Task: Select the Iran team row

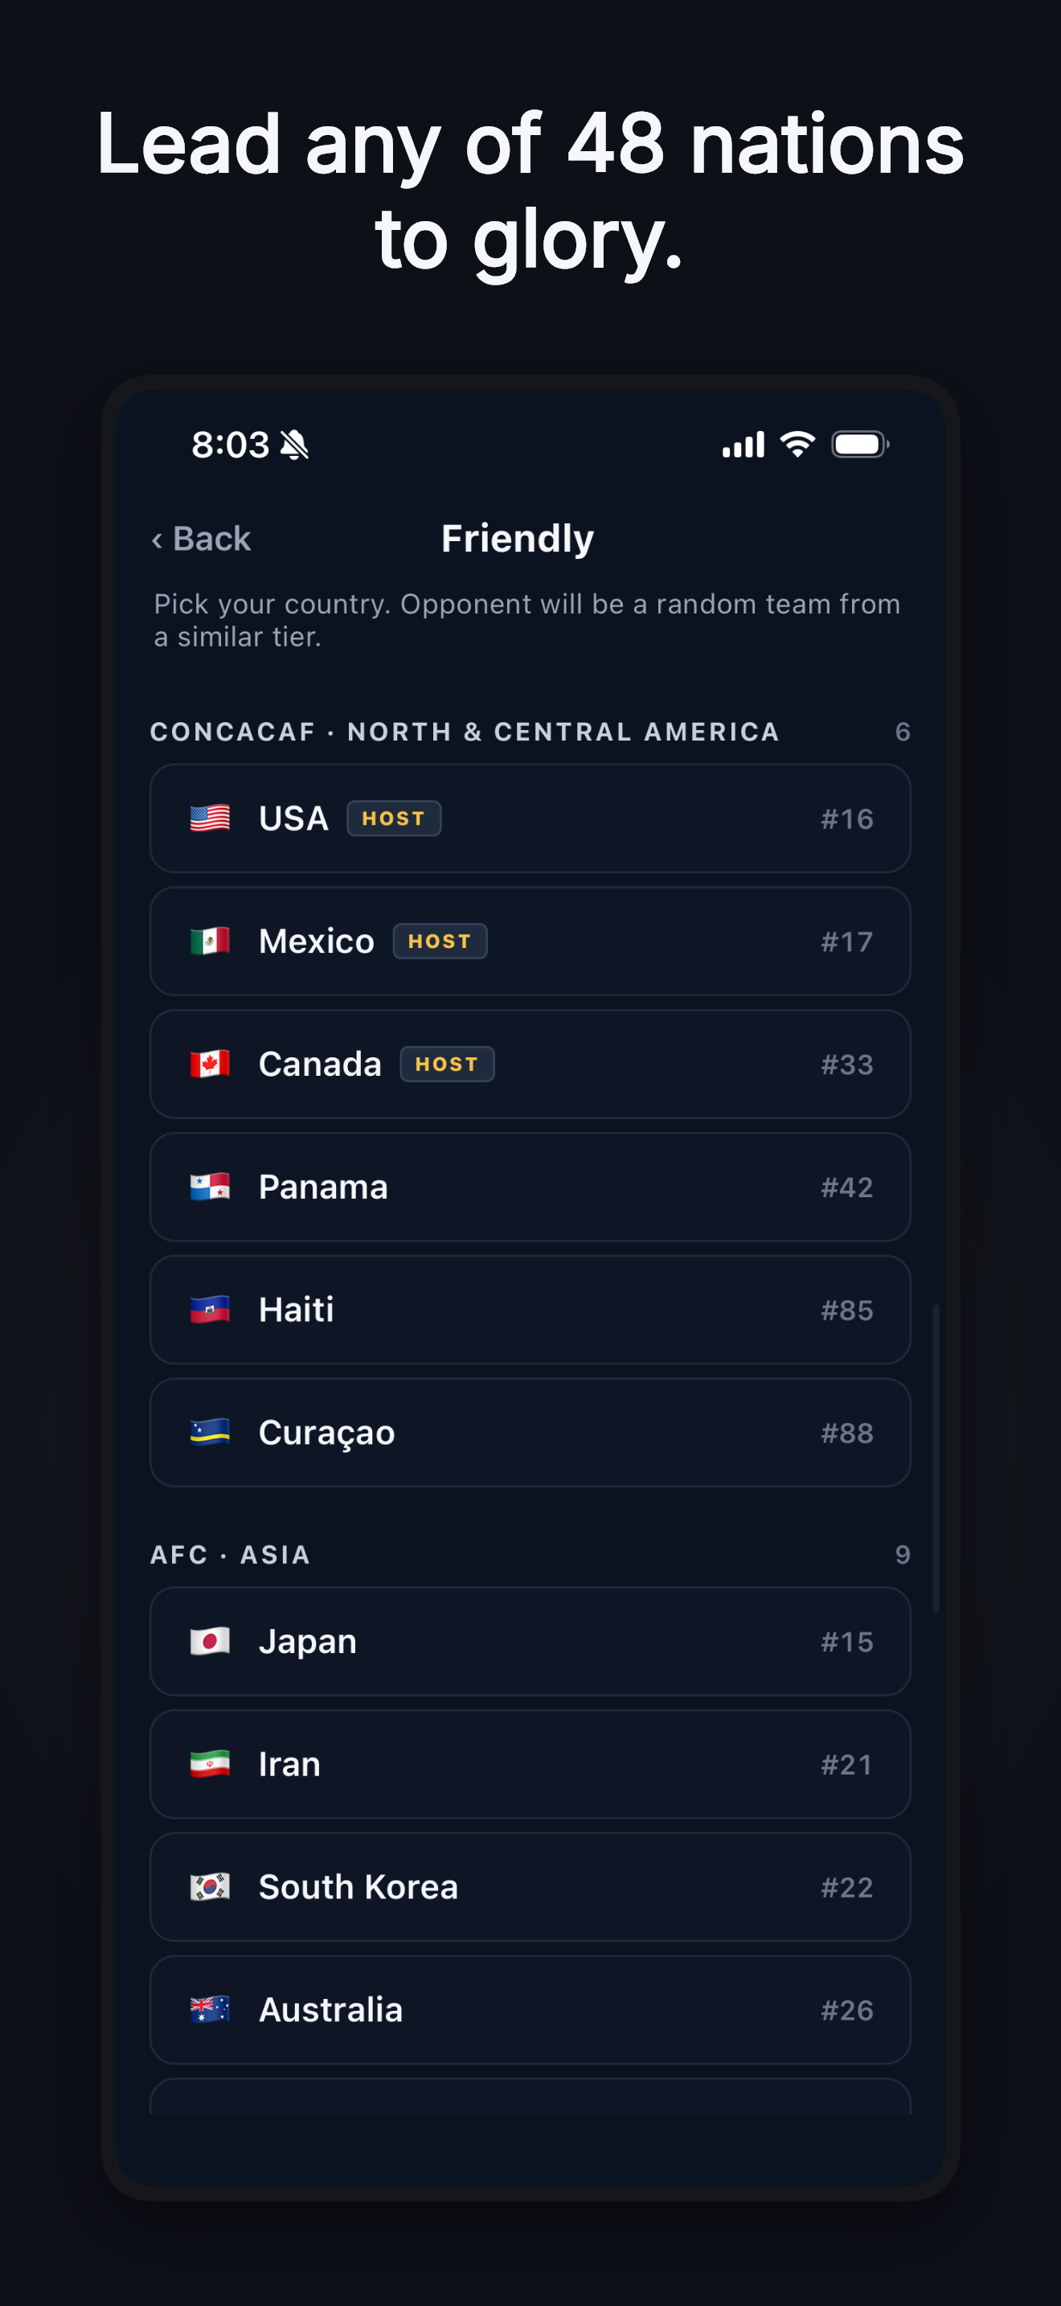Action: (x=530, y=1763)
